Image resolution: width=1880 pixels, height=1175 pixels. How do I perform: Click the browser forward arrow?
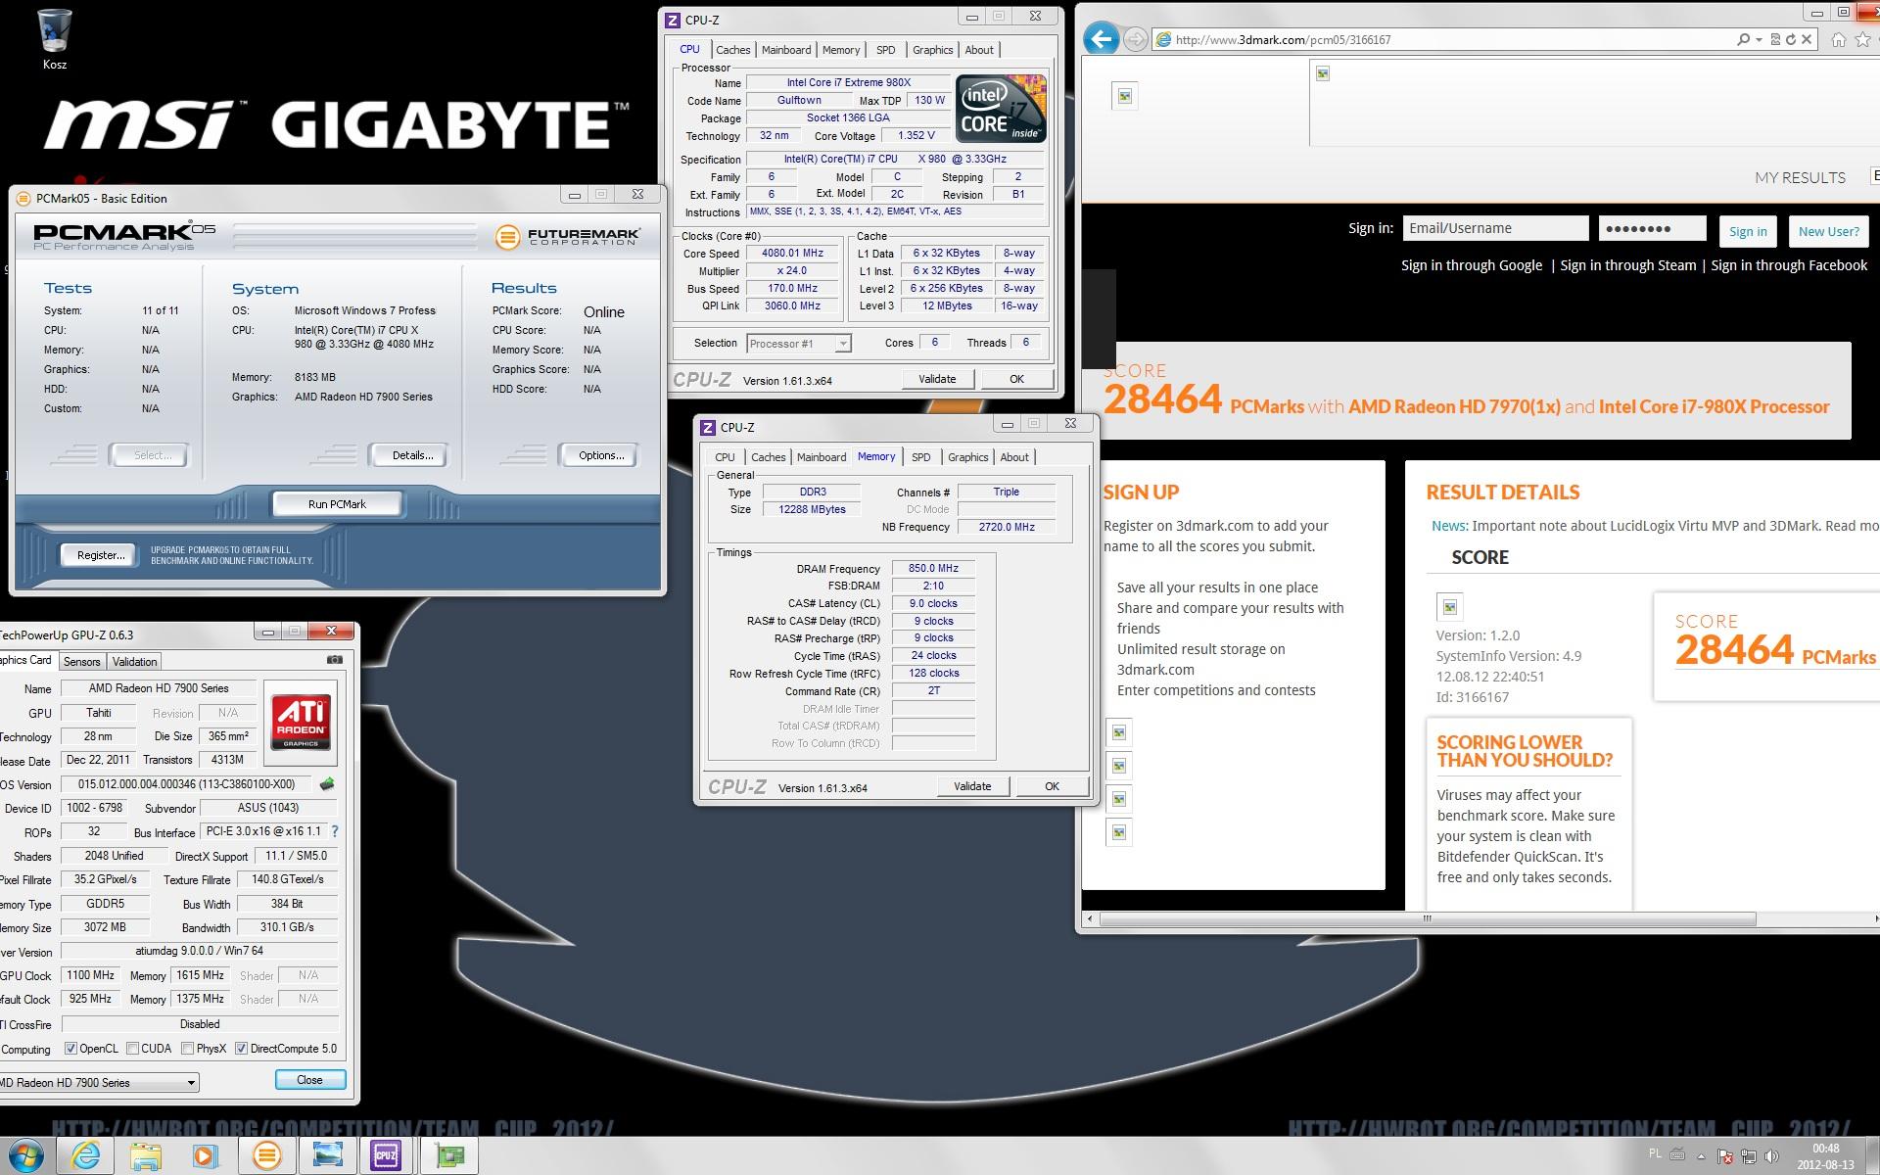coord(1135,39)
